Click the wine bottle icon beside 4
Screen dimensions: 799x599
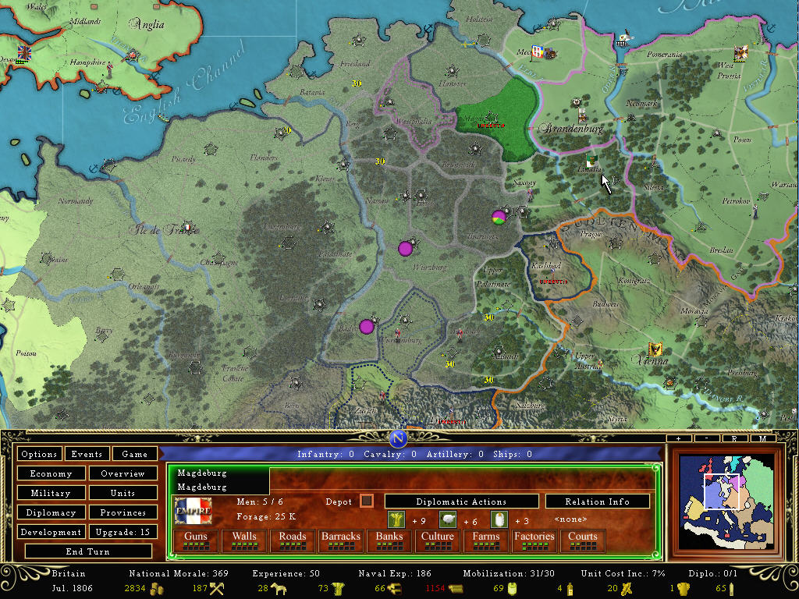tap(570, 589)
